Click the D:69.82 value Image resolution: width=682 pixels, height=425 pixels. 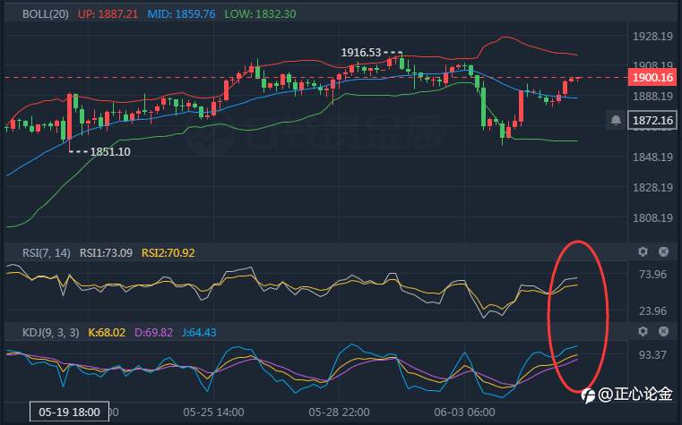[x=153, y=333]
